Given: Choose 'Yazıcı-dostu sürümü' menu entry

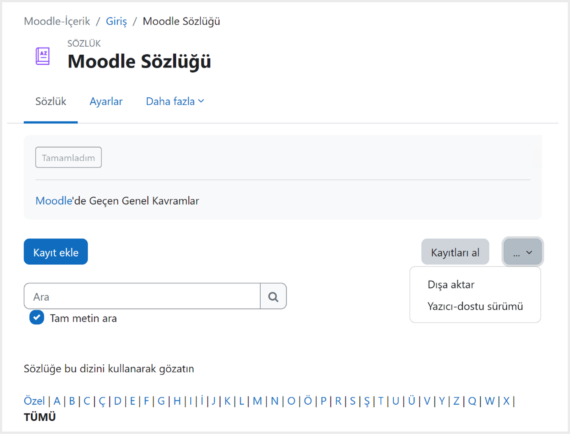Looking at the screenshot, I should [x=475, y=306].
